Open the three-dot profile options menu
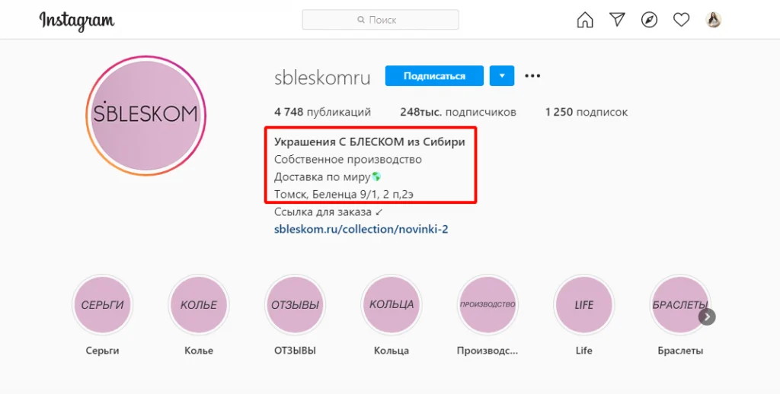Viewport: 780px width, 394px height. pyautogui.click(x=532, y=76)
